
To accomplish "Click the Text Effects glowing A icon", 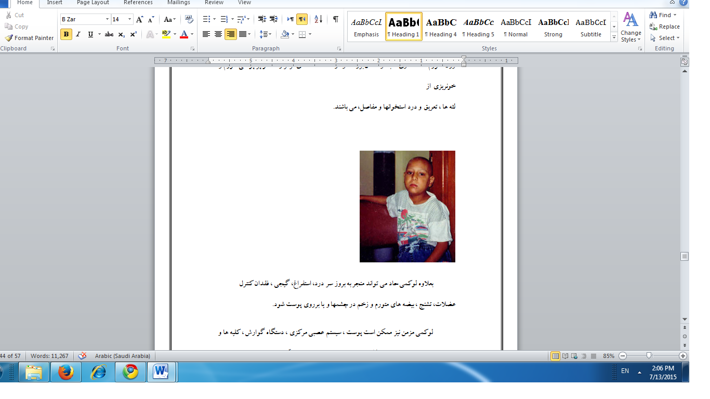I will [x=150, y=34].
